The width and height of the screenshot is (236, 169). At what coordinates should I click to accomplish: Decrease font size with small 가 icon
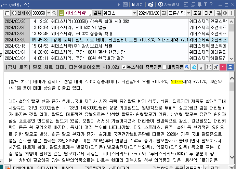point(201,67)
